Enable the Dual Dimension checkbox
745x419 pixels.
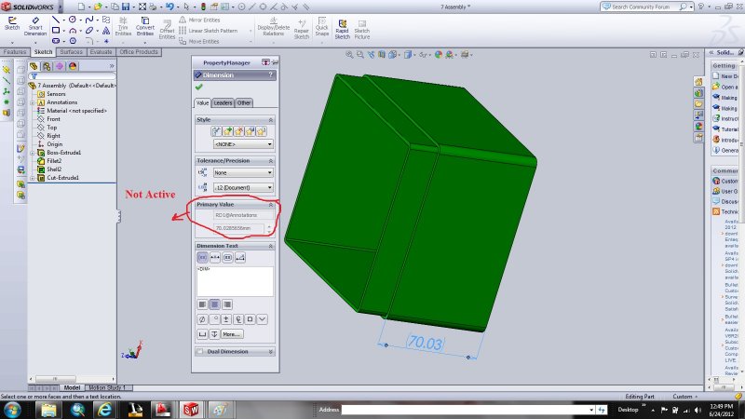tap(200, 352)
